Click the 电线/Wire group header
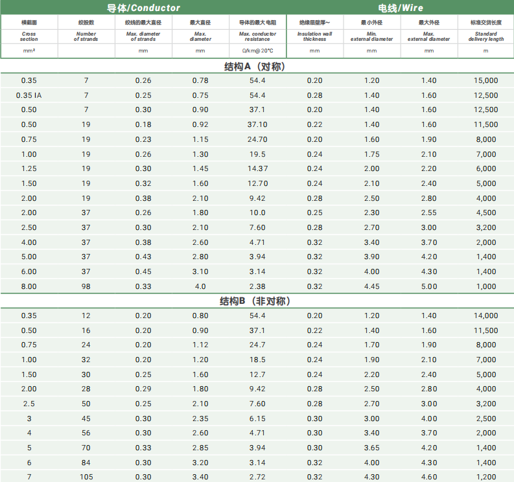 (399, 8)
